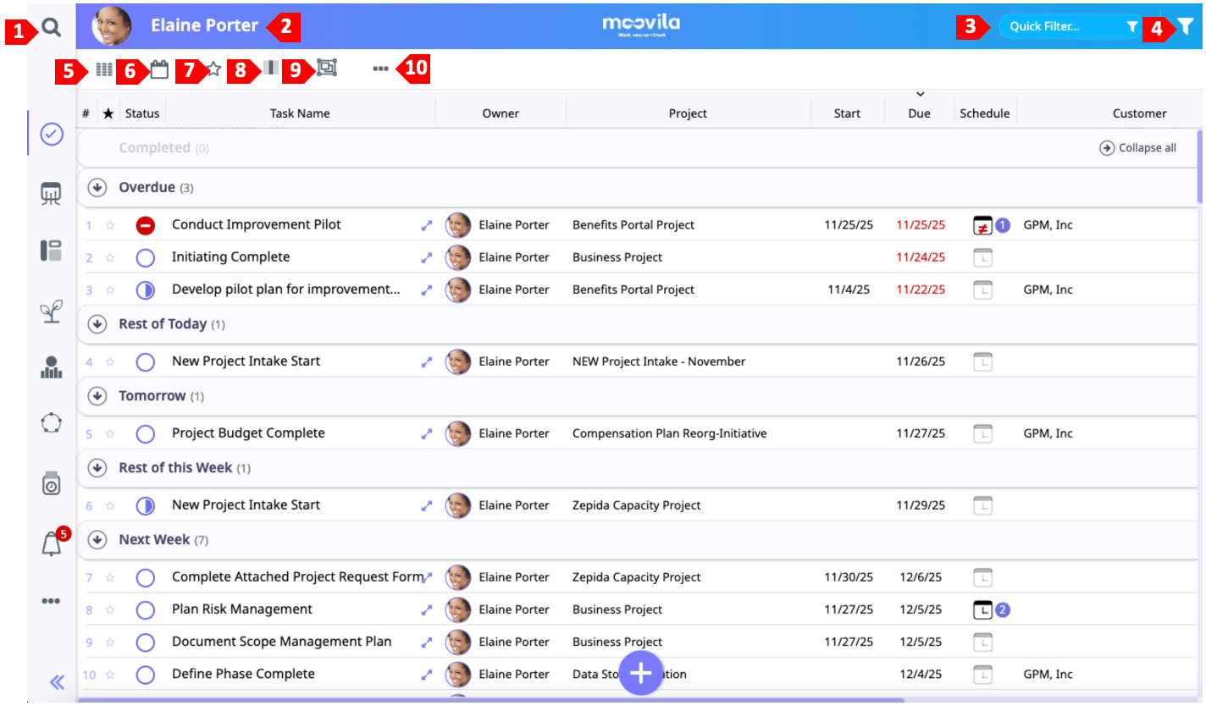Click the Collapse all link
This screenshot has width=1206, height=711.
pyautogui.click(x=1138, y=148)
